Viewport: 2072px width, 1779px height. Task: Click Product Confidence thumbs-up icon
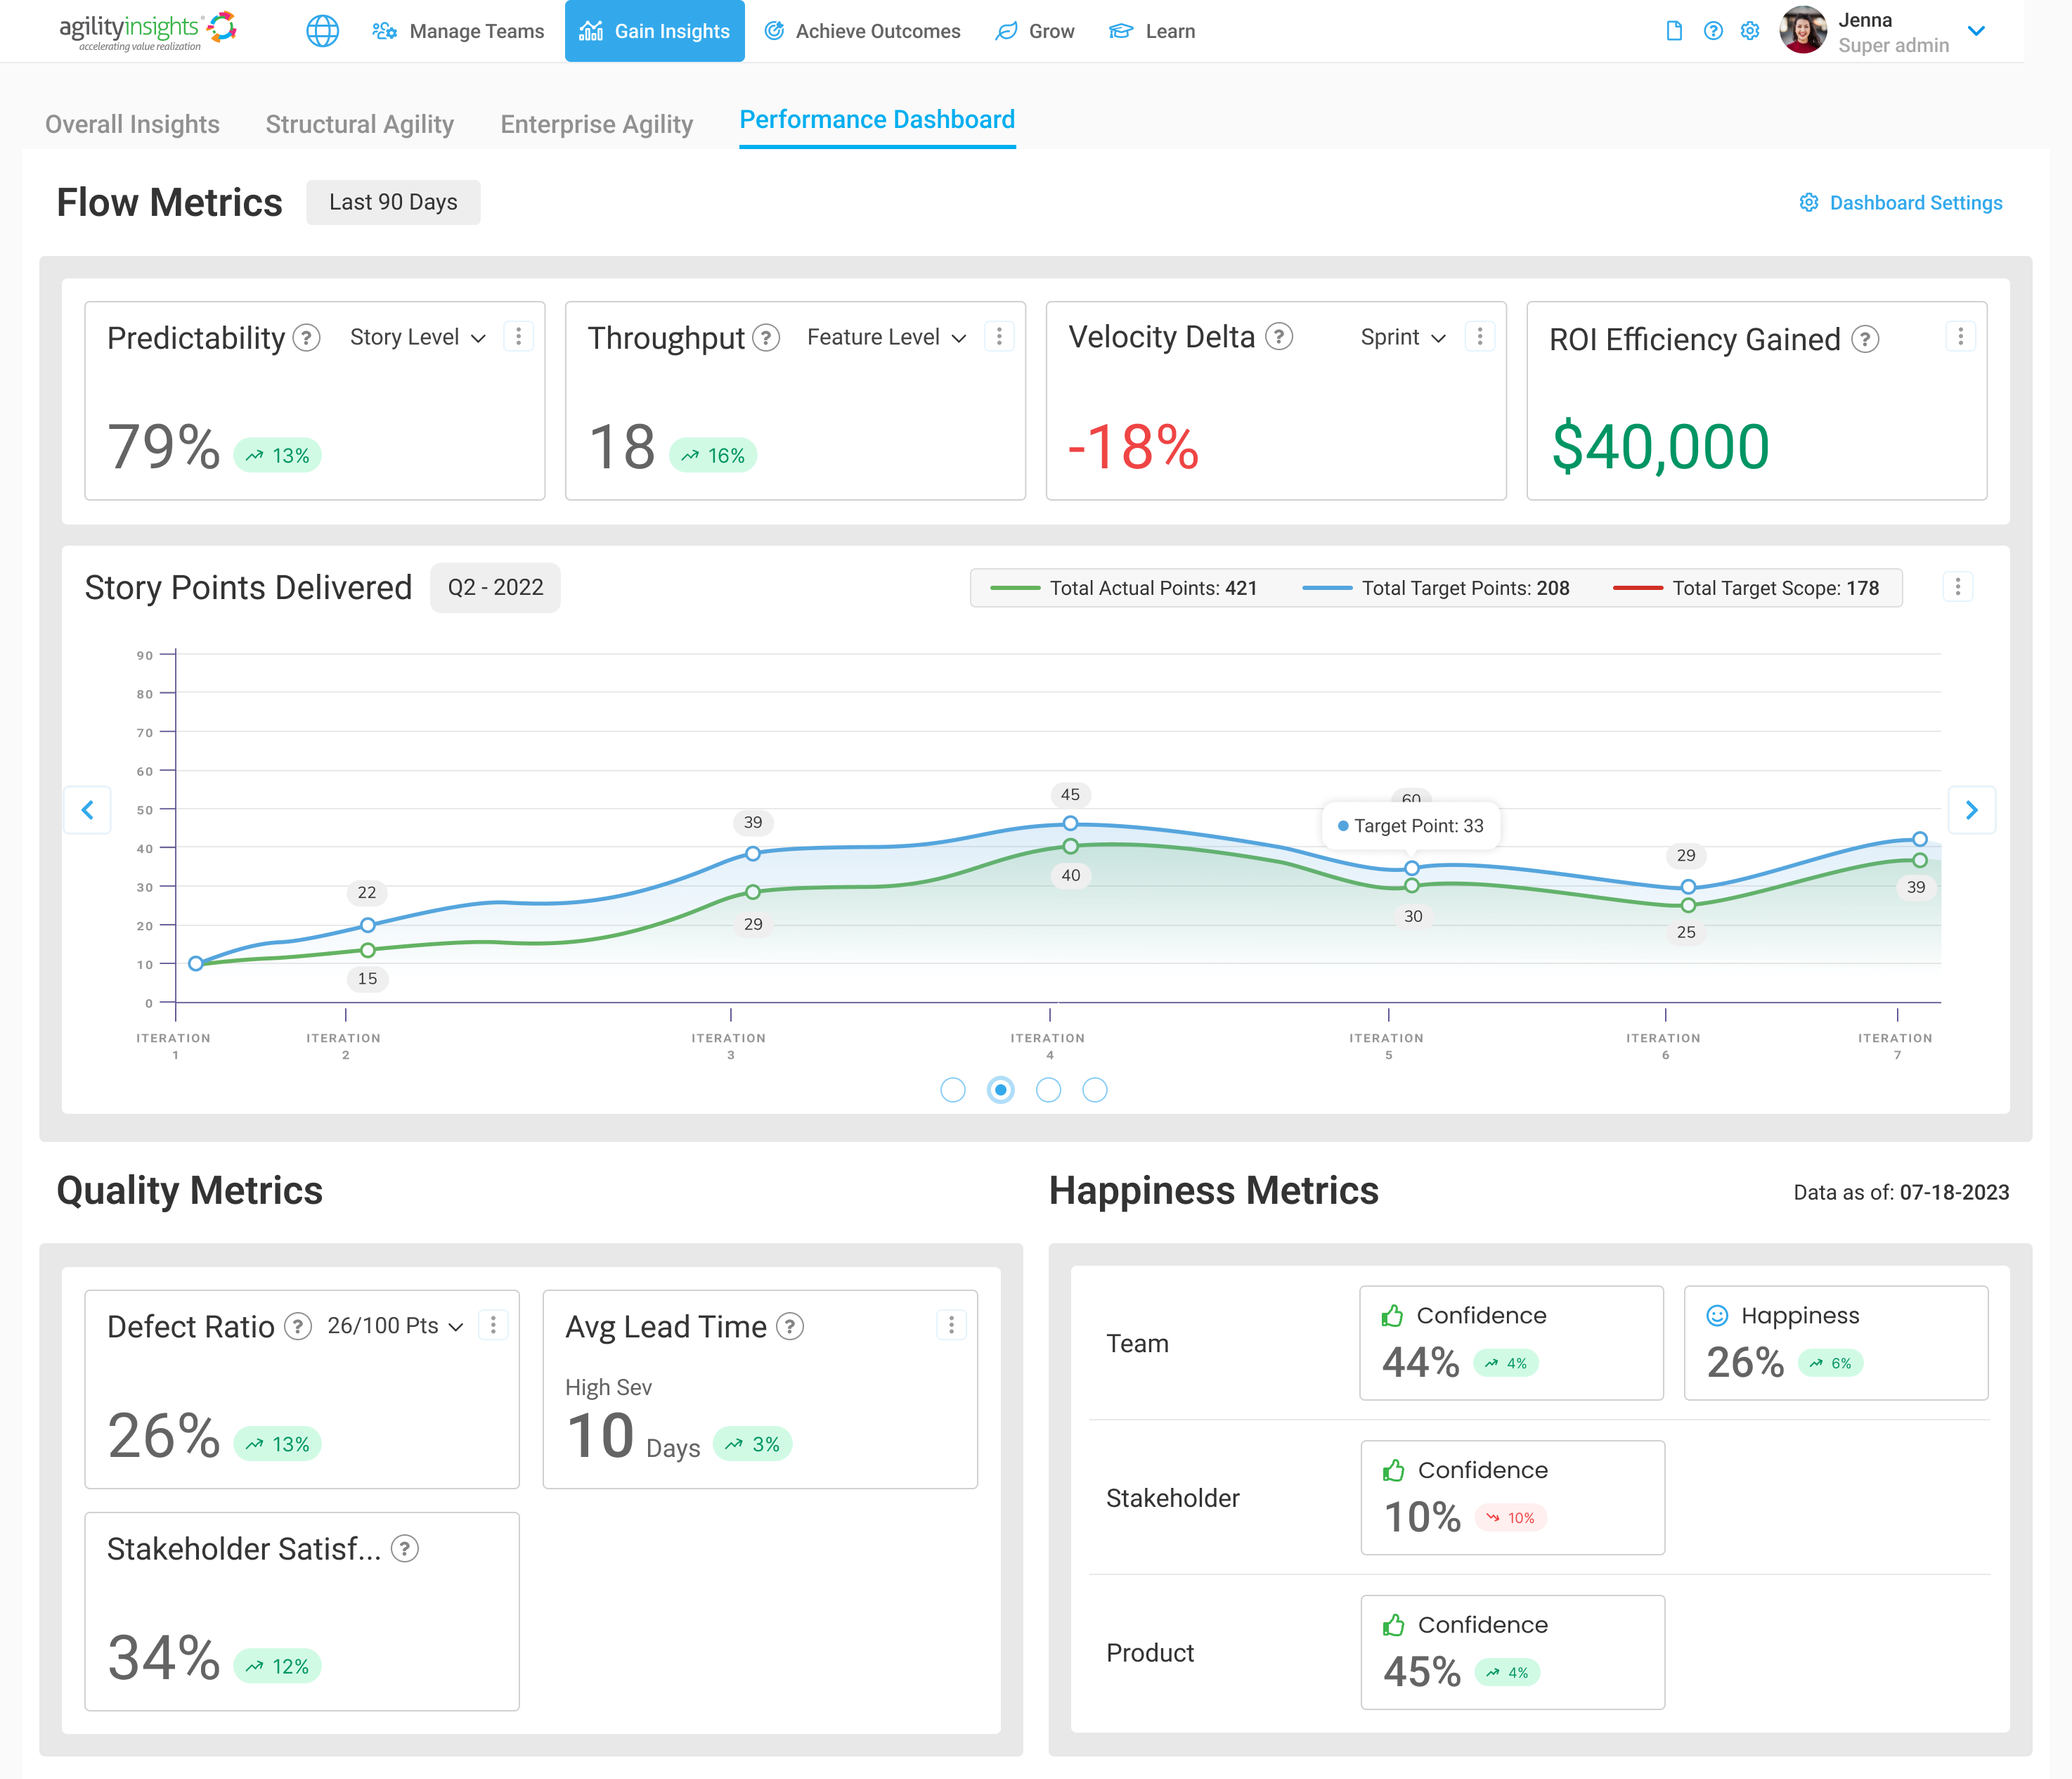[1393, 1625]
